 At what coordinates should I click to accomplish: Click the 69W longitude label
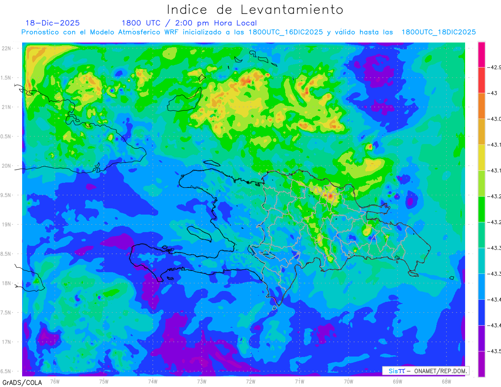pyautogui.click(x=397, y=381)
